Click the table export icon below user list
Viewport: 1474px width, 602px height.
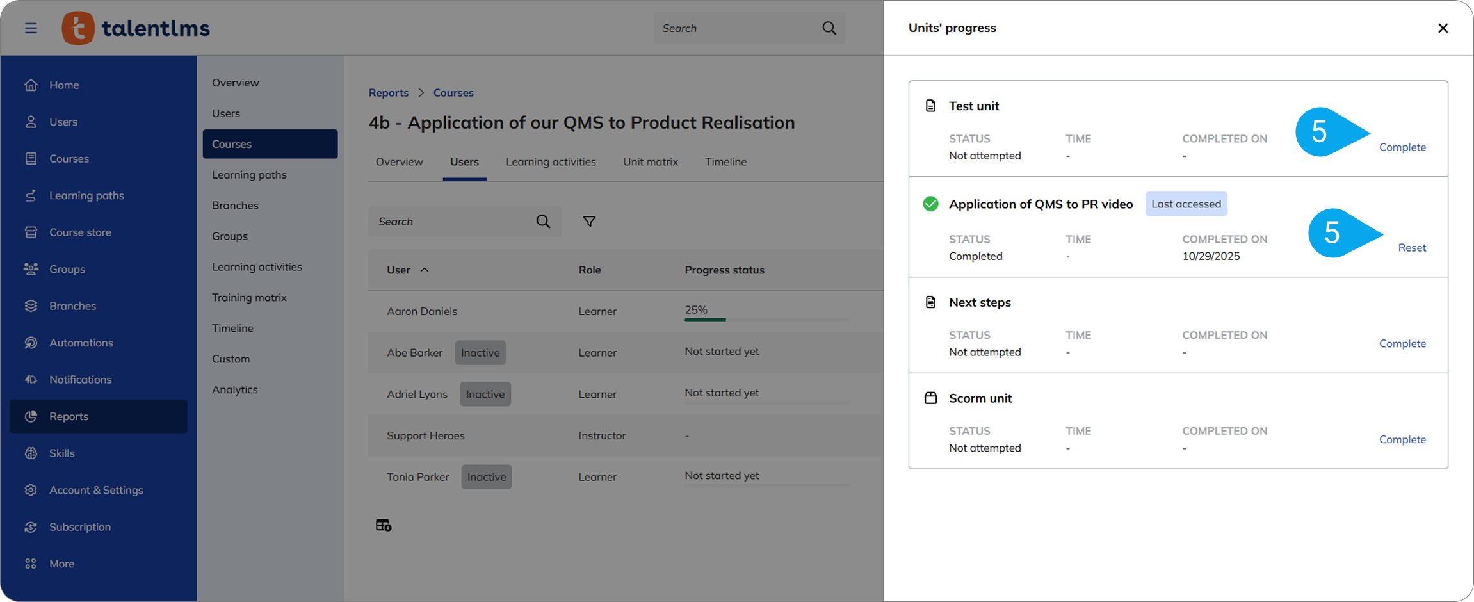[x=383, y=525]
